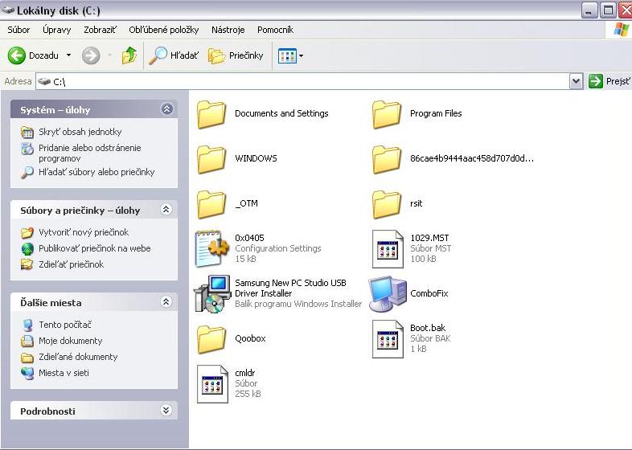Click Pridanie alebo odstránenie programov link
The height and width of the screenshot is (450, 632).
point(89,153)
